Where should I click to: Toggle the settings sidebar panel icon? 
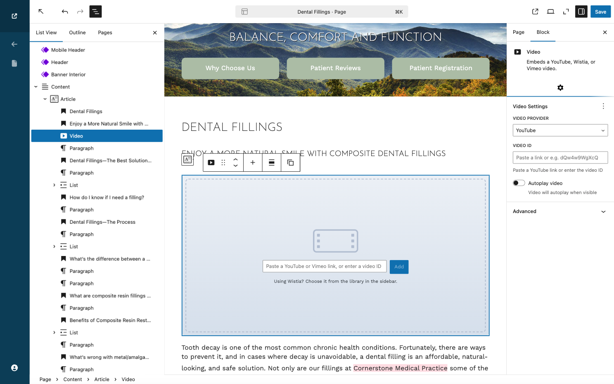point(581,12)
